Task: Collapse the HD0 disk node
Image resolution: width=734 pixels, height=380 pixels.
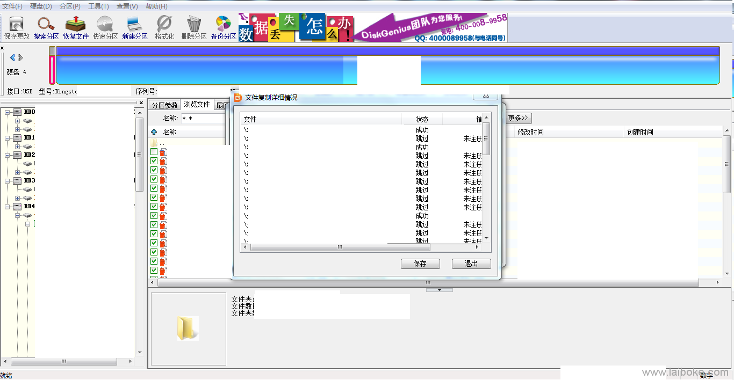Action: click(8, 112)
